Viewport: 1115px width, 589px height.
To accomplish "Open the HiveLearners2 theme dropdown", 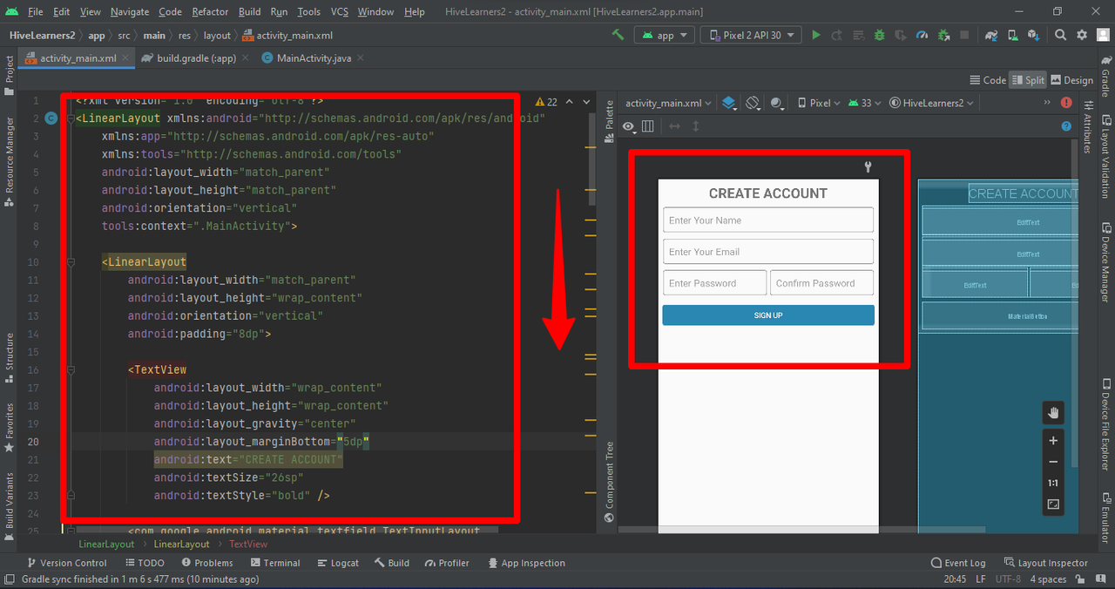I will click(x=931, y=103).
